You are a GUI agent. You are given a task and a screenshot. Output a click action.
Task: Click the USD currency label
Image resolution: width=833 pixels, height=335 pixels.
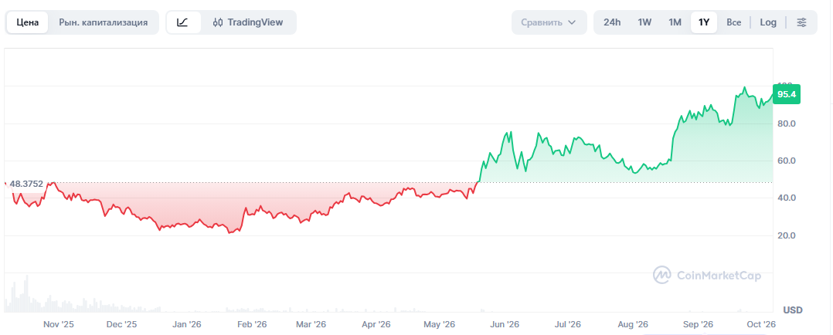click(793, 310)
